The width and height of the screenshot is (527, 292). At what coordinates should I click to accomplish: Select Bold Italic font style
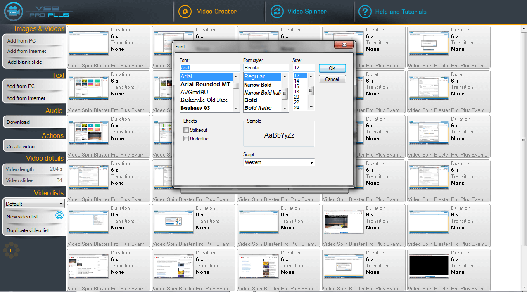point(263,108)
